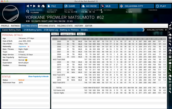
Task: Open the table icon in the MLB sidebar section
Action: (170, 57)
